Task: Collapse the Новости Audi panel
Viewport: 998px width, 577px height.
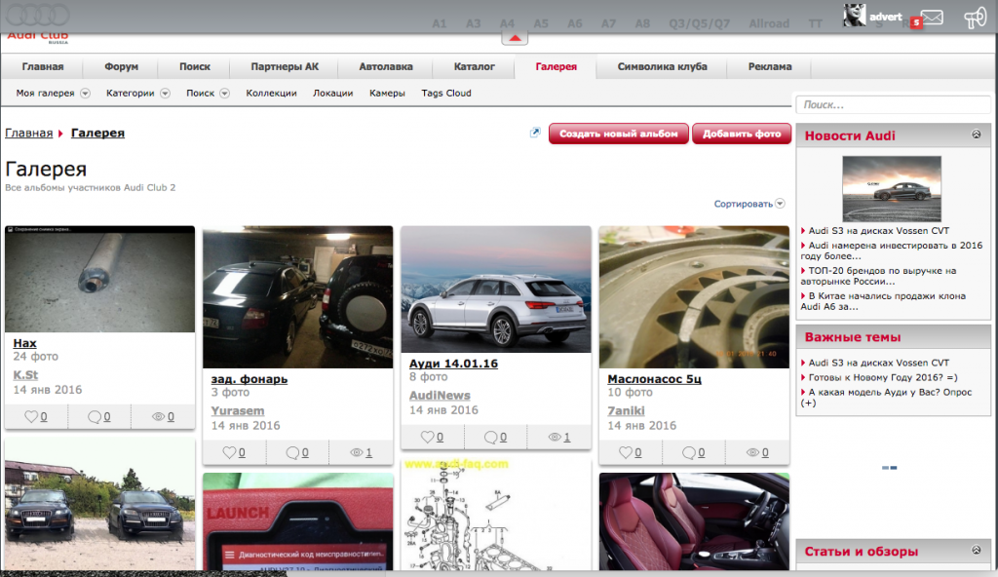Action: point(976,135)
